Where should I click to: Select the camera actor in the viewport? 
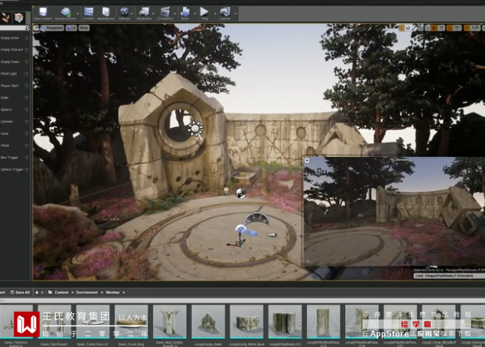tap(246, 231)
